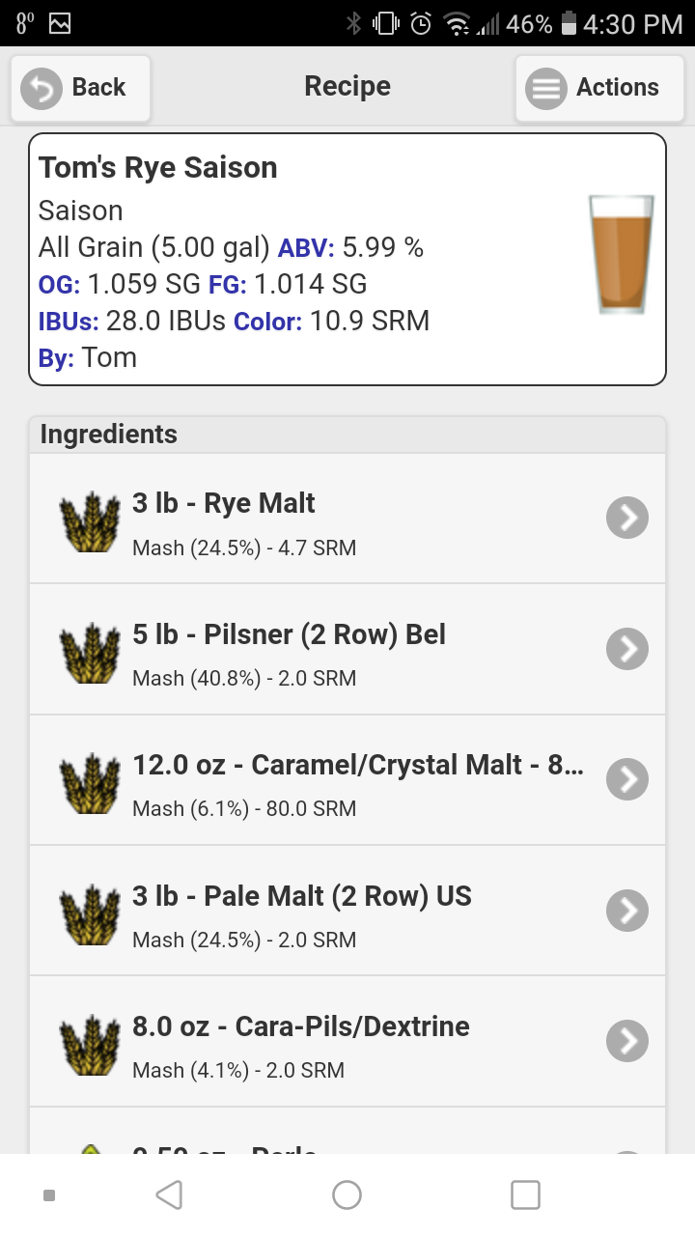This screenshot has height=1236, width=695.
Task: Open the Actions menu
Action: (599, 88)
